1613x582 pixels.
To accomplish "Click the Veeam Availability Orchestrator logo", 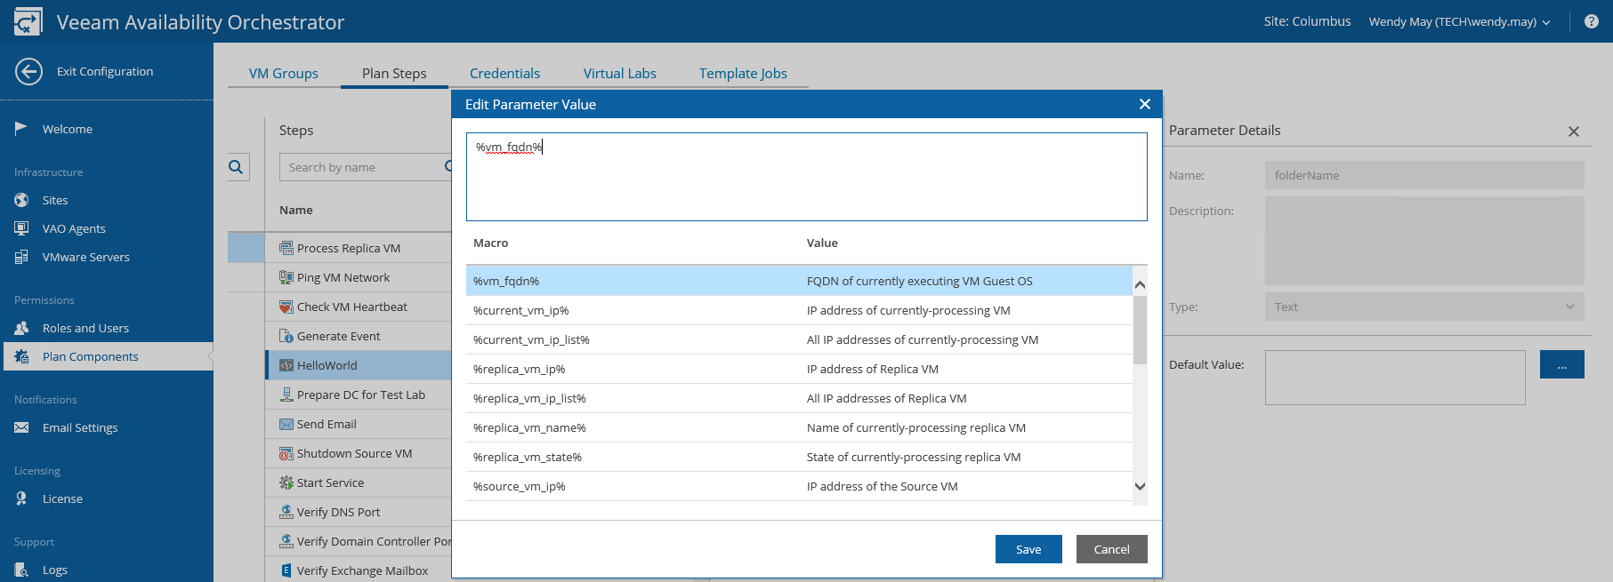I will pyautogui.click(x=28, y=21).
